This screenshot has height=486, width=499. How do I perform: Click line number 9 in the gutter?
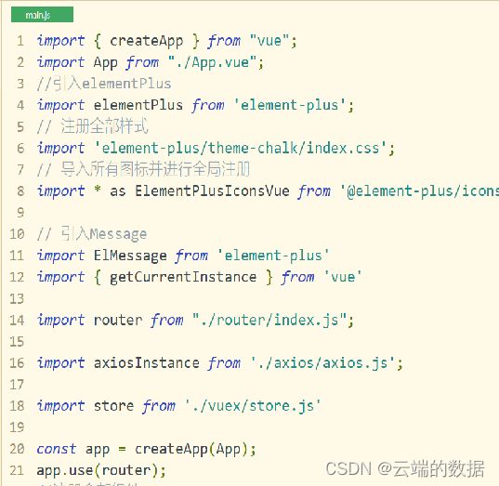(20, 212)
